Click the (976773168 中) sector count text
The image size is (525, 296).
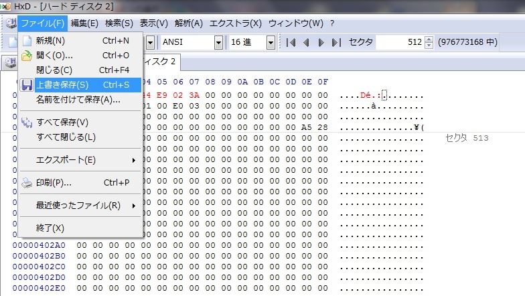click(467, 42)
